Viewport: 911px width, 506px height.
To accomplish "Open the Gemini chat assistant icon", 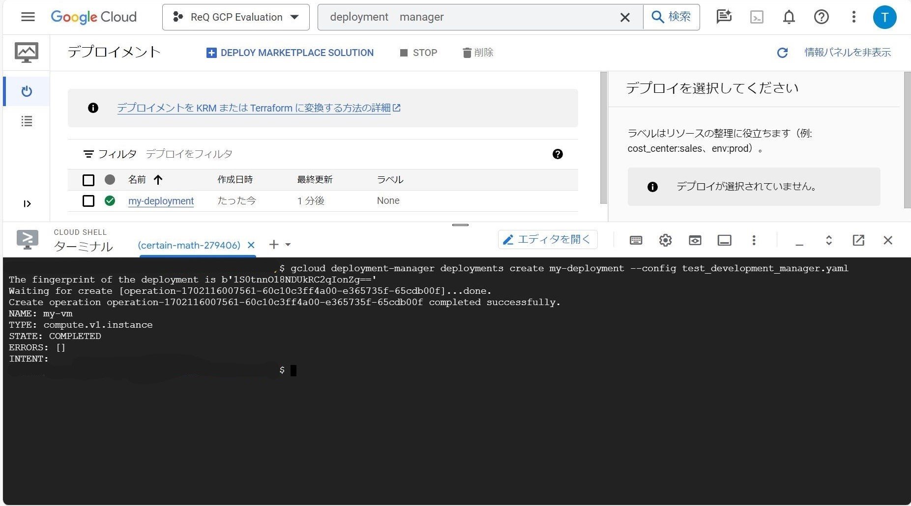I will click(724, 17).
